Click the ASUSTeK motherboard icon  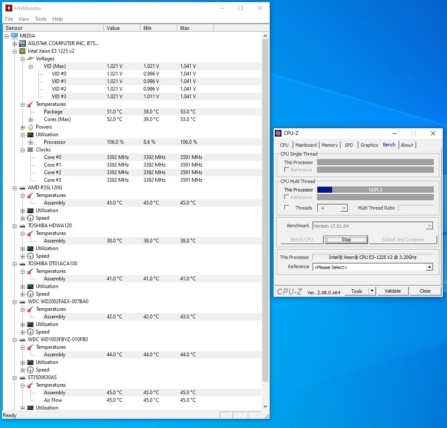click(x=22, y=43)
